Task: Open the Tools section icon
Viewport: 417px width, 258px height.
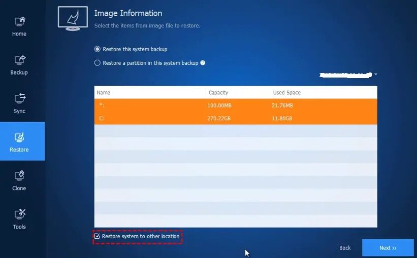Action: pyautogui.click(x=20, y=214)
